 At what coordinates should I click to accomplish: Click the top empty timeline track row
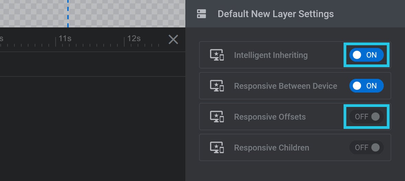click(x=92, y=64)
